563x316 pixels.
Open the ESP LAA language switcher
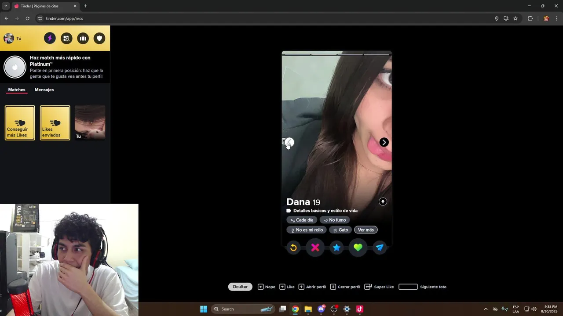tap(515, 309)
